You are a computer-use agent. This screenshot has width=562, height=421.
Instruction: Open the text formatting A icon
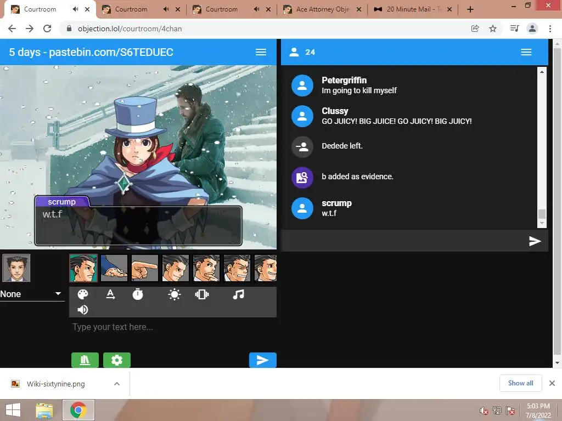point(110,294)
